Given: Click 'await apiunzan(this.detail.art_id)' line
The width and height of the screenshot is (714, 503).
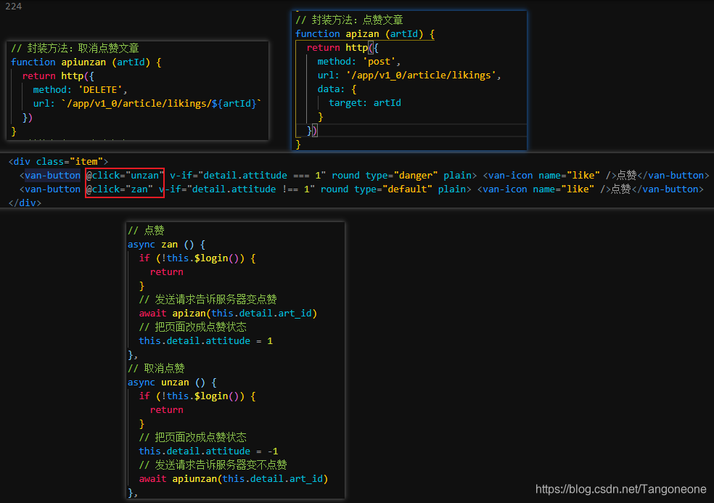Looking at the screenshot, I should click(x=234, y=479).
